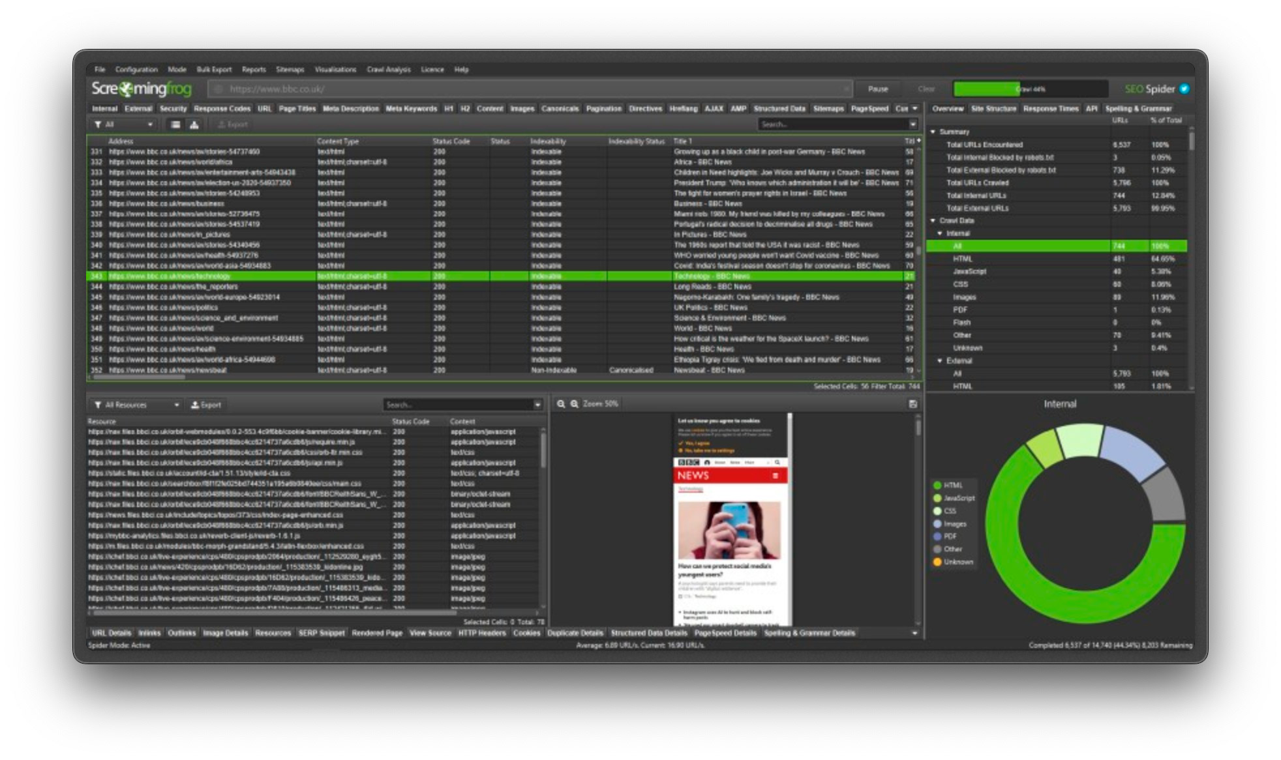The width and height of the screenshot is (1281, 760).
Task: Show more top tabs overflow arrow
Action: pyautogui.click(x=914, y=109)
